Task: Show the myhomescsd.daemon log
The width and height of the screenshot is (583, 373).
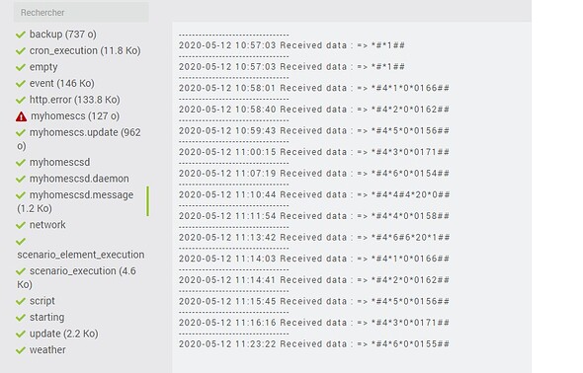Action: pos(79,179)
